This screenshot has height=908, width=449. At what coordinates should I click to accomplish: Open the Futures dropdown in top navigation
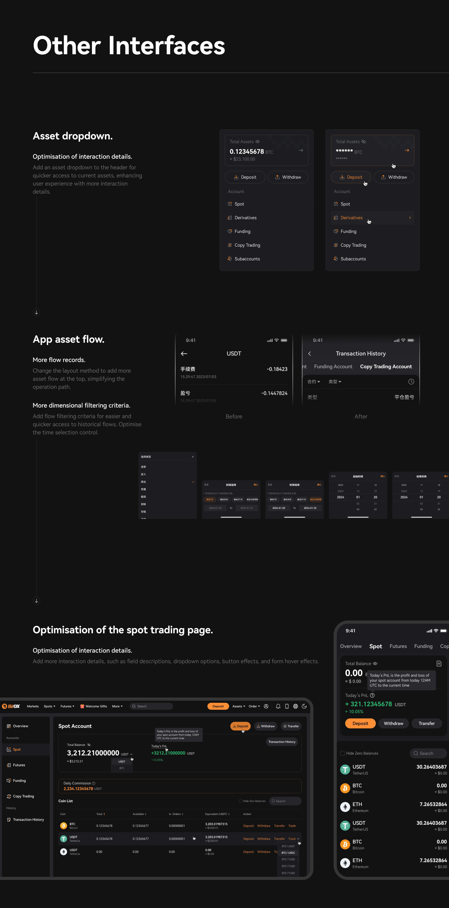click(67, 706)
